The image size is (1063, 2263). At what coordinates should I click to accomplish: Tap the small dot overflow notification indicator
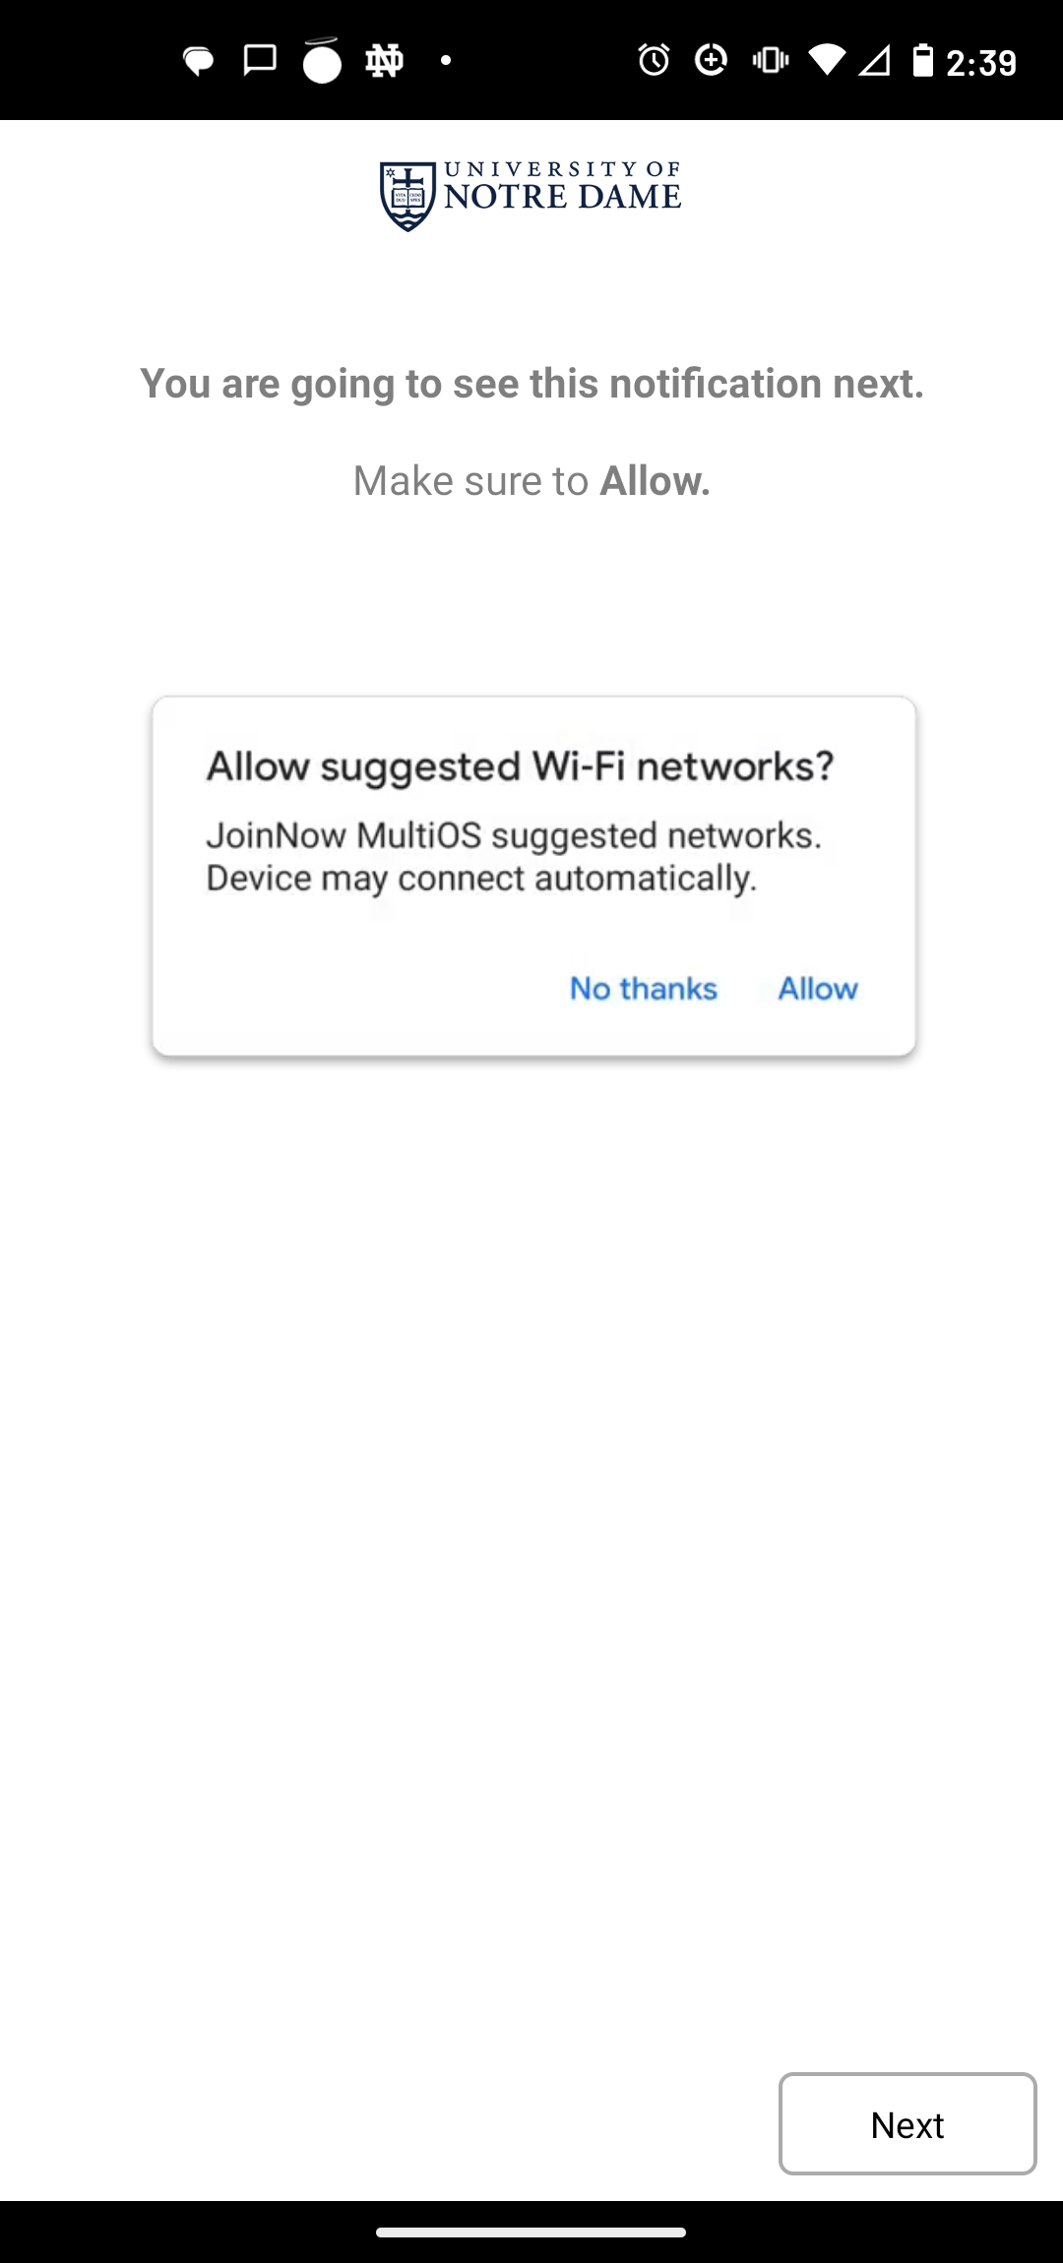[446, 61]
